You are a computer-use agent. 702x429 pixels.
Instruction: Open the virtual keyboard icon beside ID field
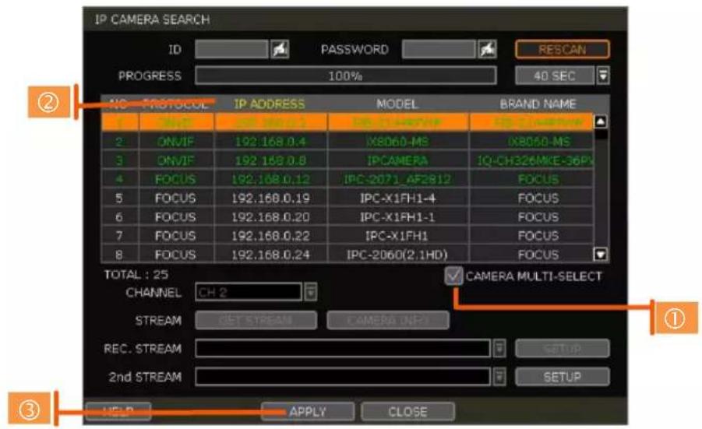pos(280,49)
